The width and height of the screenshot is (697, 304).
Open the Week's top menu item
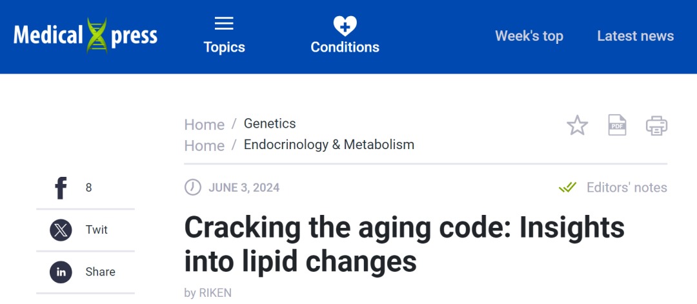[529, 36]
